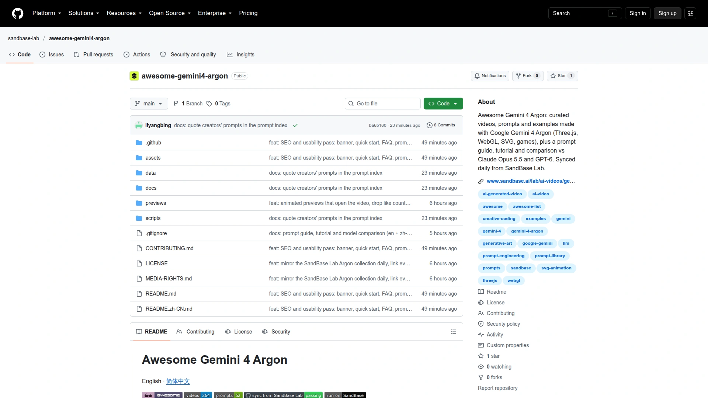Click the Notifications button
This screenshot has height=398, width=708.
click(x=490, y=76)
